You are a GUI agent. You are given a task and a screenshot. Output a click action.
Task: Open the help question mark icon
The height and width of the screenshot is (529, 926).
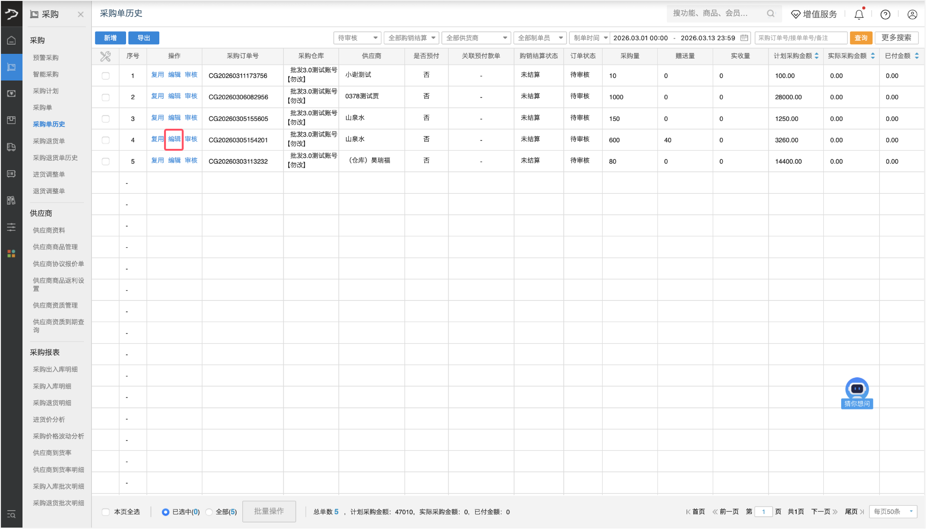click(885, 15)
